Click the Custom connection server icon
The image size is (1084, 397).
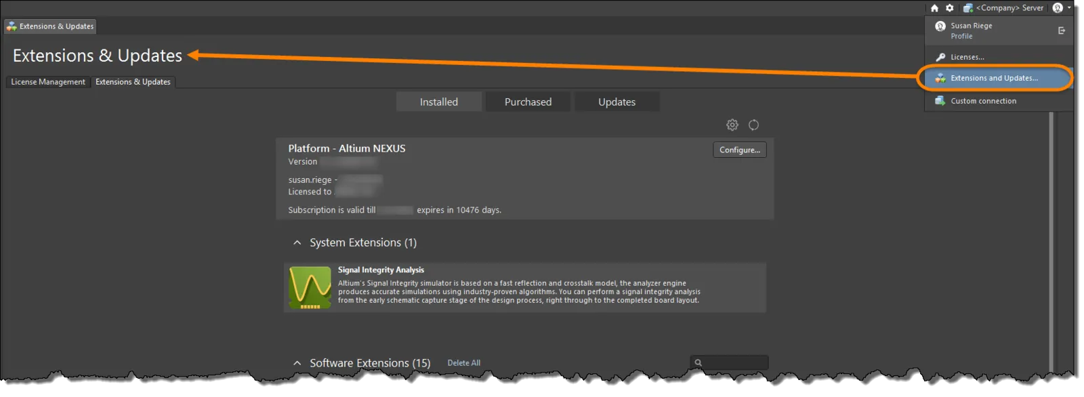click(x=940, y=101)
